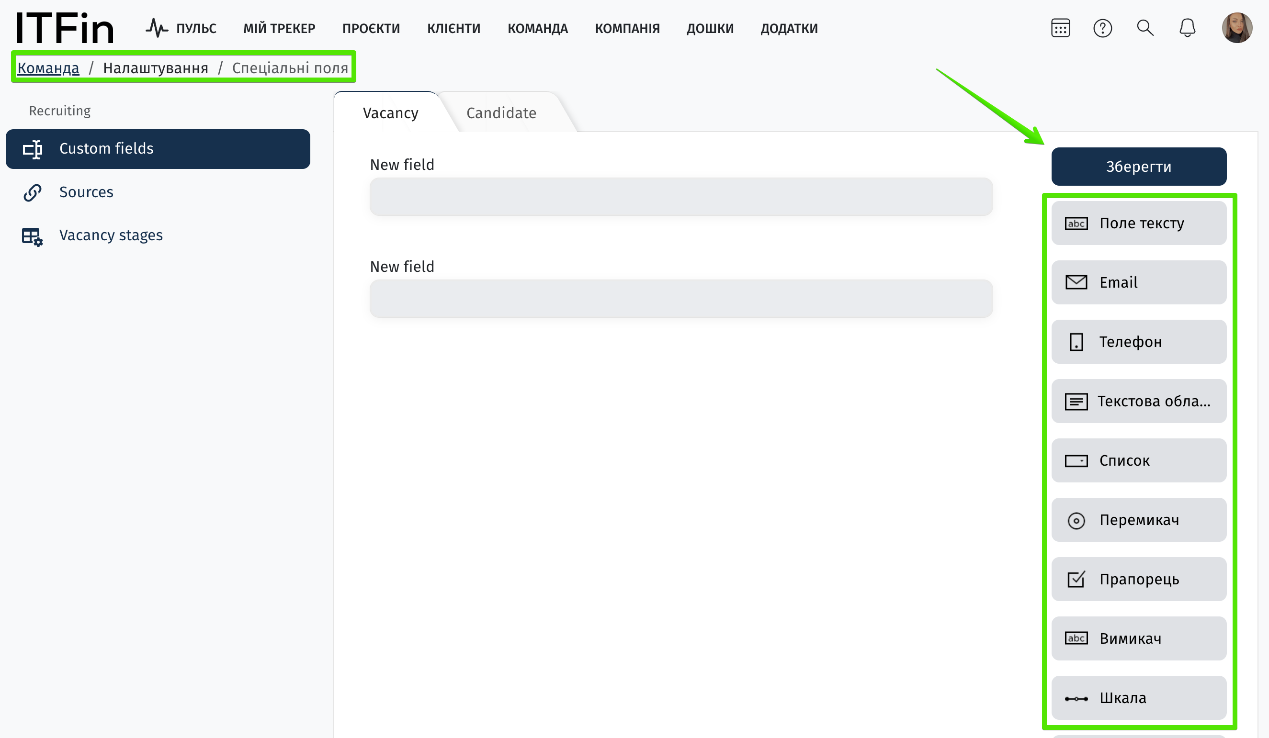Screen dimensions: 1269x738
Task: Save changes with Зберегти button
Action: 1139,167
